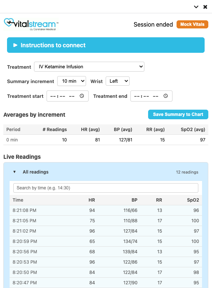Image resolution: width=212 pixels, height=288 pixels.
Task: Click the HR (avg) column header
Action: pyautogui.click(x=90, y=130)
